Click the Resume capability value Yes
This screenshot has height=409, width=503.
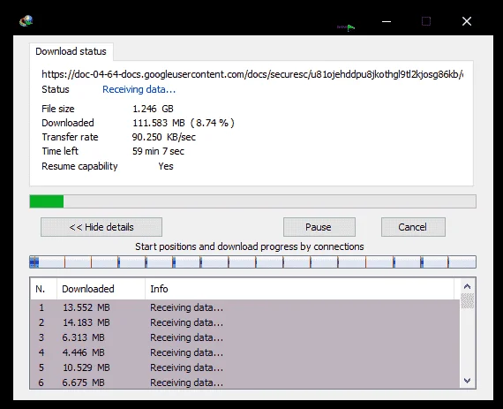166,166
